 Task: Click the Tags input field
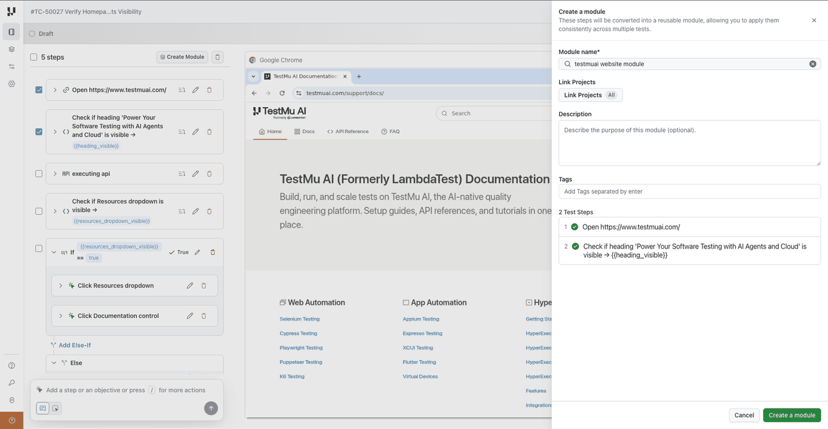pos(690,191)
